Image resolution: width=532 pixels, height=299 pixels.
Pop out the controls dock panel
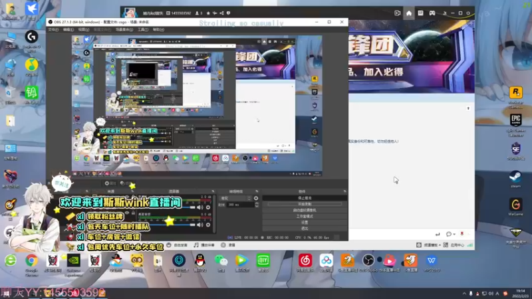tap(344, 191)
